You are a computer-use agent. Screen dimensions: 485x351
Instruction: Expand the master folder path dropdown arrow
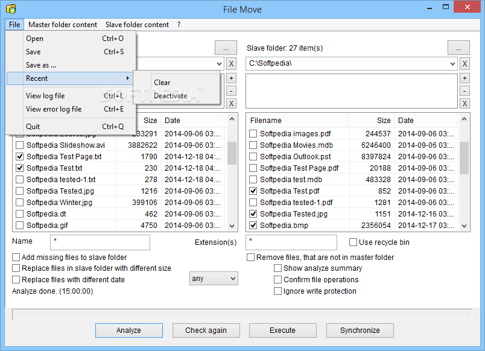coord(219,64)
